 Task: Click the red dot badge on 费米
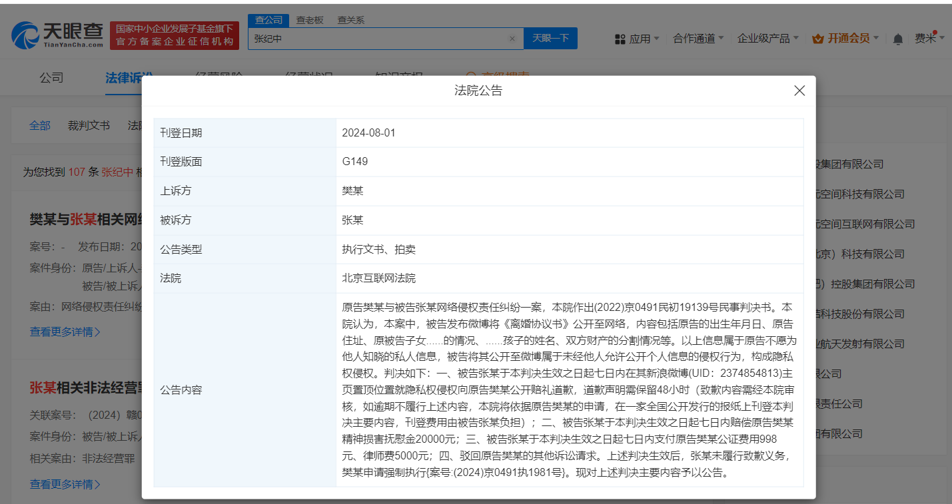935,31
